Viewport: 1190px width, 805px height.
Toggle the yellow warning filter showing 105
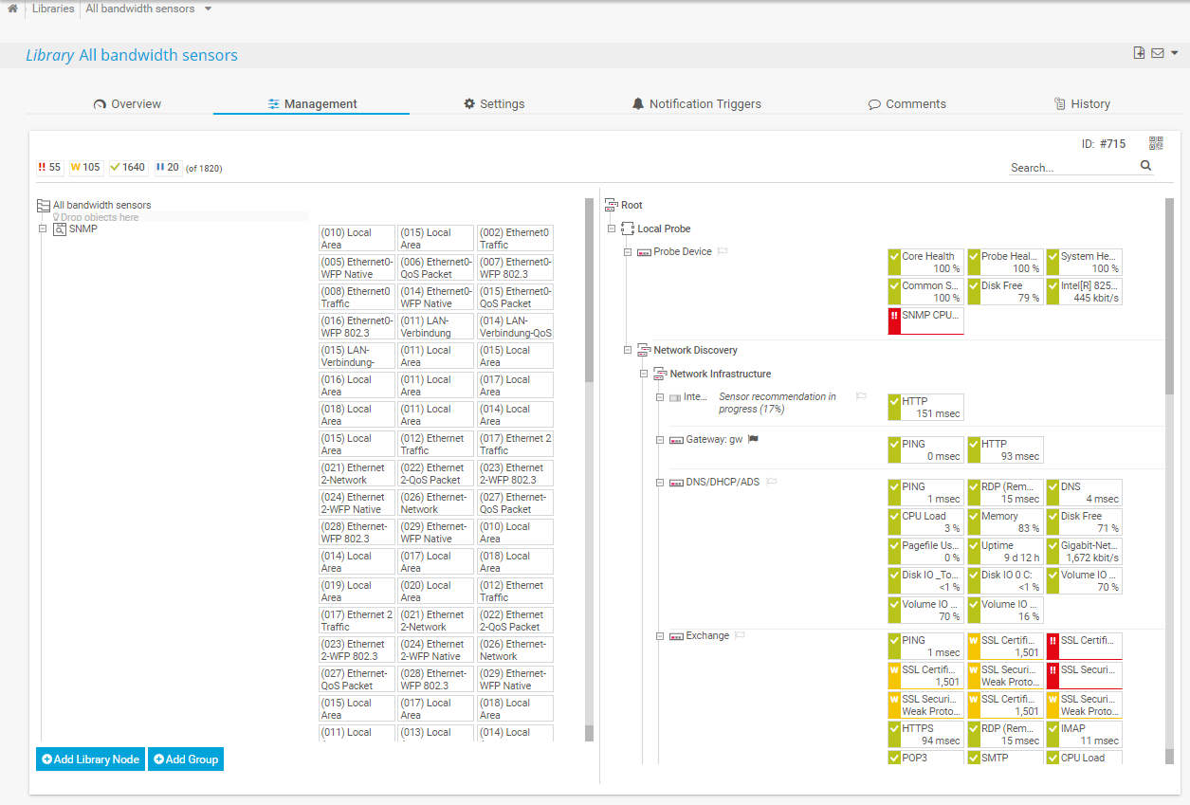(85, 168)
